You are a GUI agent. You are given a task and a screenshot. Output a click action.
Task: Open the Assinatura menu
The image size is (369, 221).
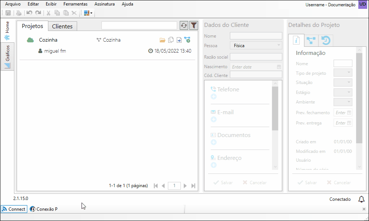(x=104, y=4)
